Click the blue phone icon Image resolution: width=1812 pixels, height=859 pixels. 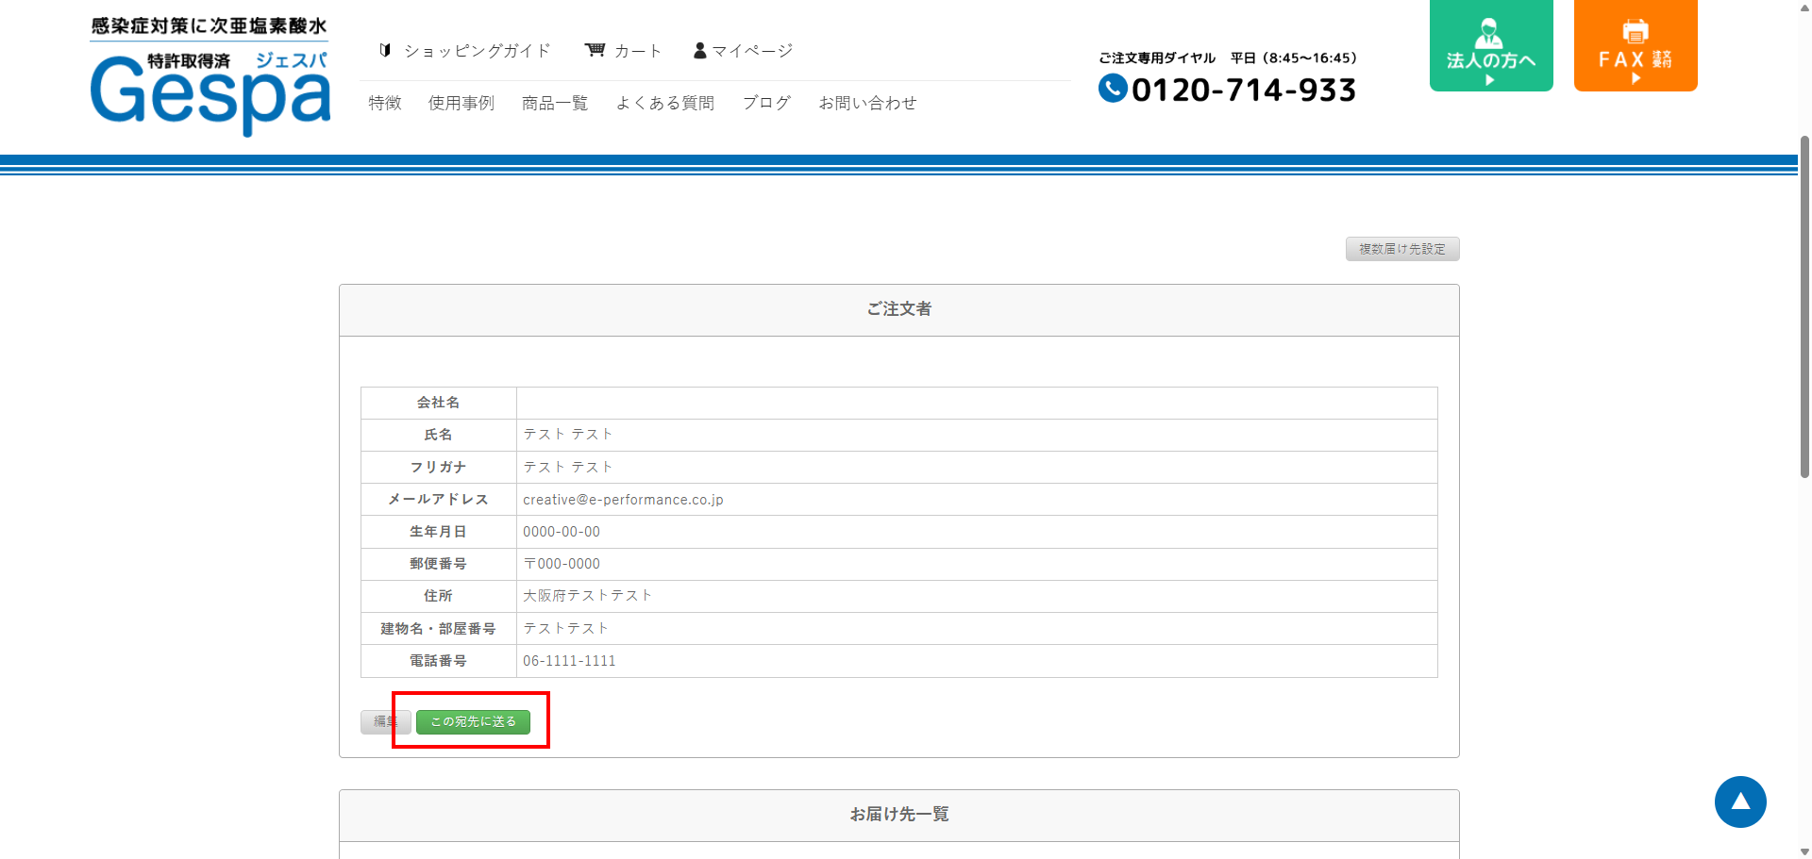1113,89
